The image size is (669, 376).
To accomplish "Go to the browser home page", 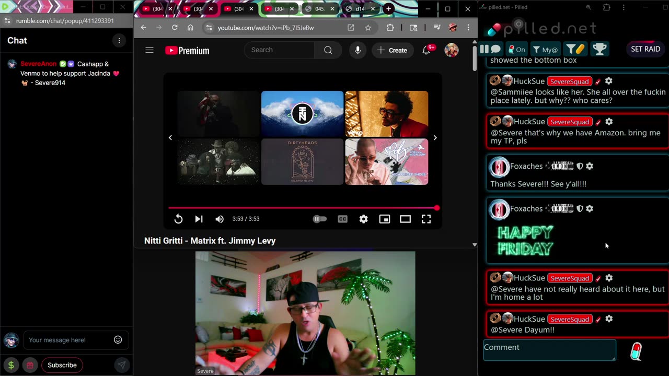I will (190, 28).
